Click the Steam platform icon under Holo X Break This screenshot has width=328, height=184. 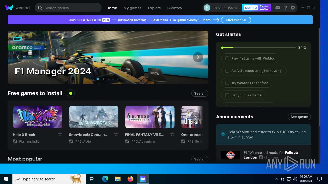(x=15, y=141)
